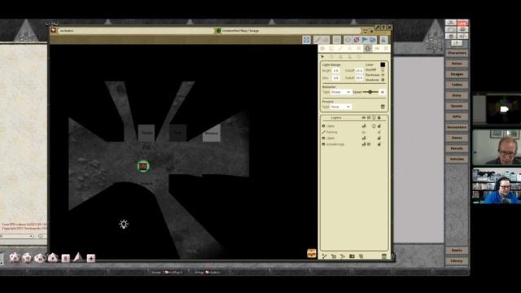The height and width of the screenshot is (293, 521).
Task: Click the blue mask icon next to the flag
Action: (373, 40)
